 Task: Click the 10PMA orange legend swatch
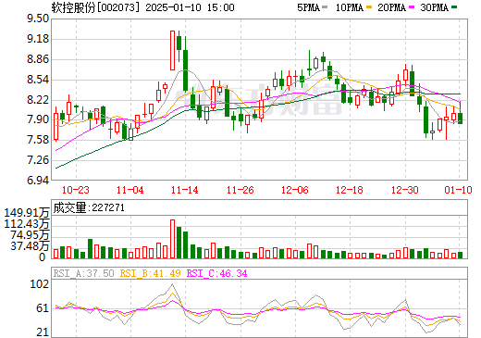click(369, 7)
